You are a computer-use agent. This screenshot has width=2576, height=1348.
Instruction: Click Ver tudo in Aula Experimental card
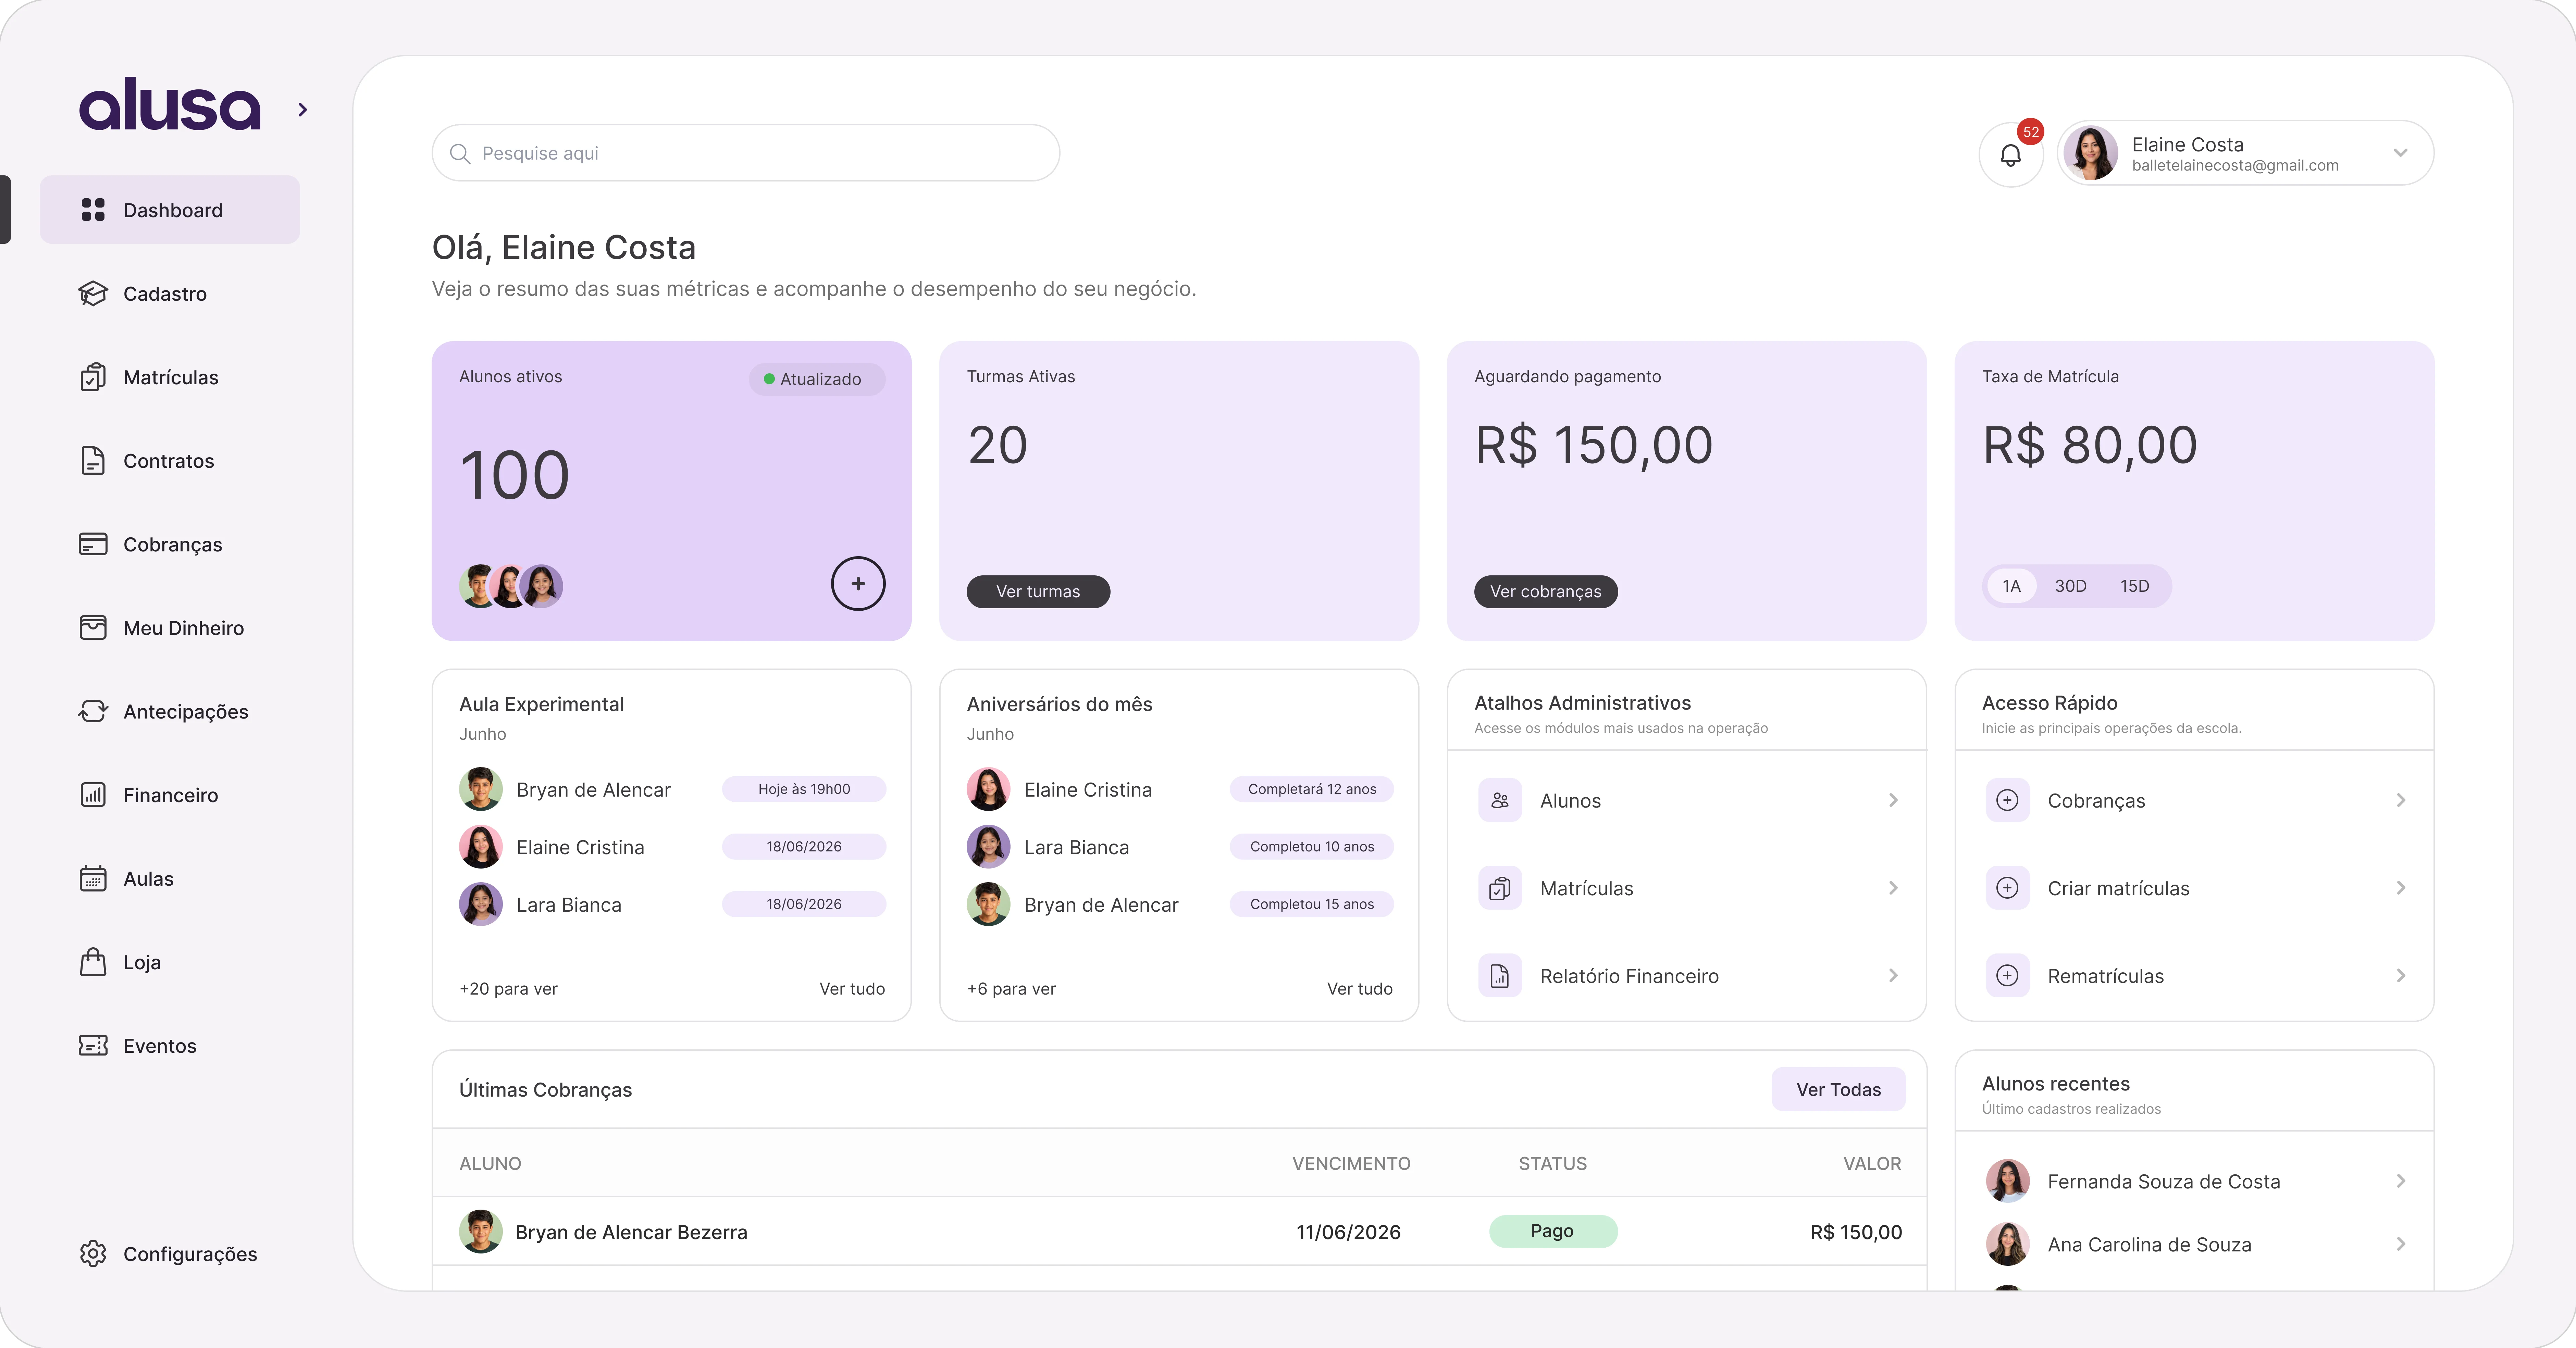(x=852, y=989)
